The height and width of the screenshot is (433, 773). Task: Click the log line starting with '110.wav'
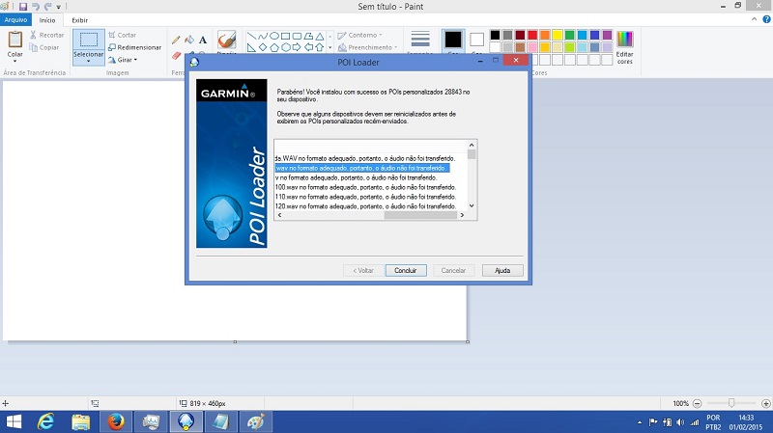(365, 197)
